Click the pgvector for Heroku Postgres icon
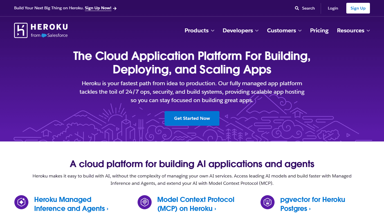The width and height of the screenshot is (384, 216). [268, 202]
